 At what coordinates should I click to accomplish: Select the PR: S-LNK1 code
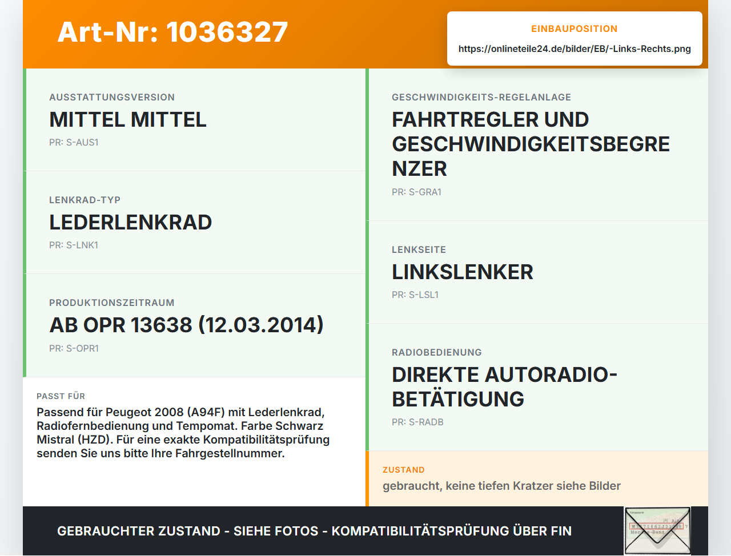click(x=74, y=245)
